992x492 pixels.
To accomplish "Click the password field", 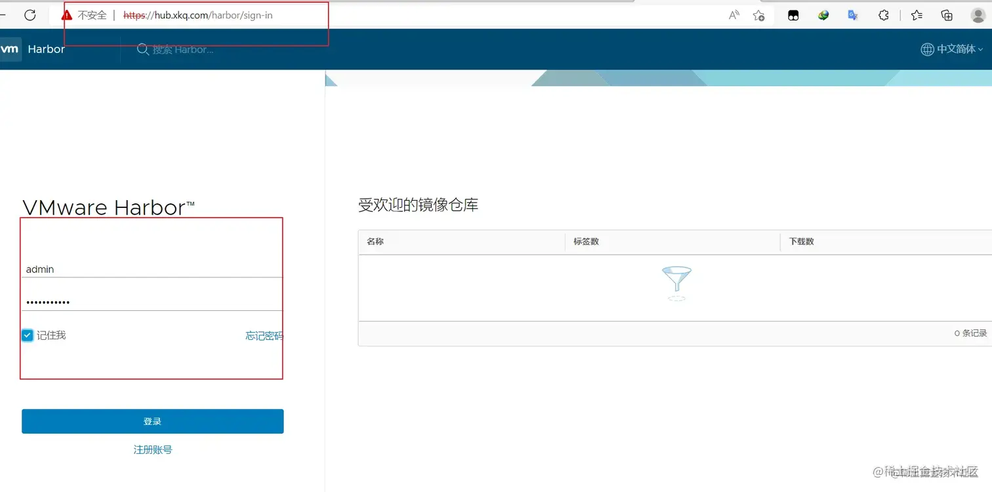I will pyautogui.click(x=152, y=302).
